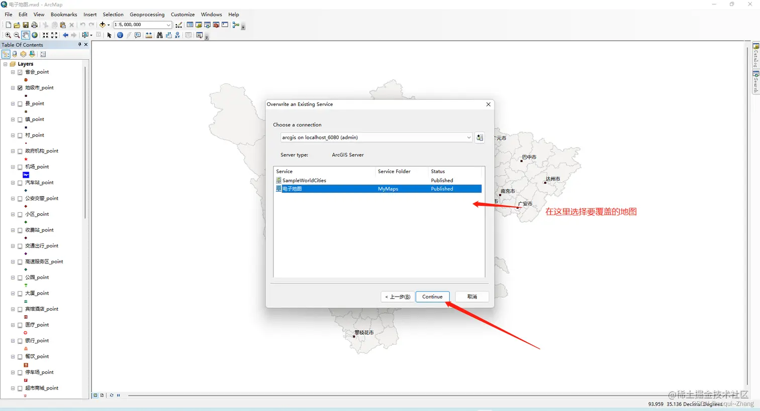The height and width of the screenshot is (411, 760).
Task: Print the current map
Action: click(x=34, y=25)
